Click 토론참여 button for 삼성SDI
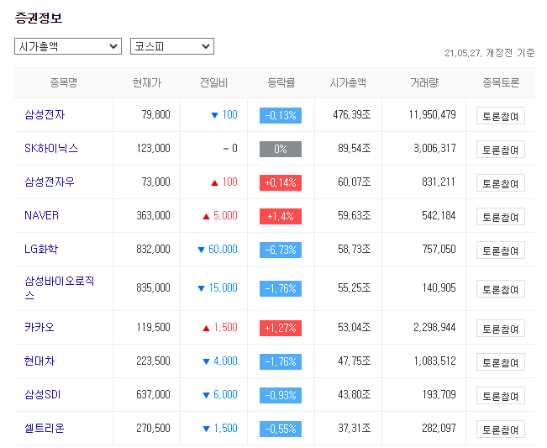Screen dimensions: 547x448 coord(501,396)
